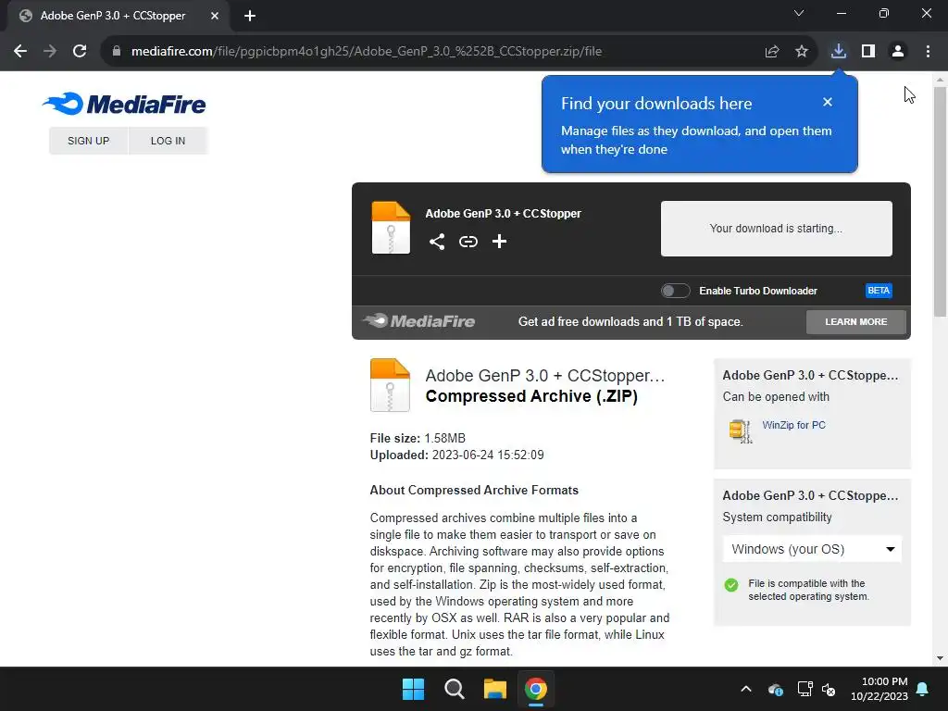Click LEARN MORE about ad free downloads
948x711 pixels.
point(856,321)
